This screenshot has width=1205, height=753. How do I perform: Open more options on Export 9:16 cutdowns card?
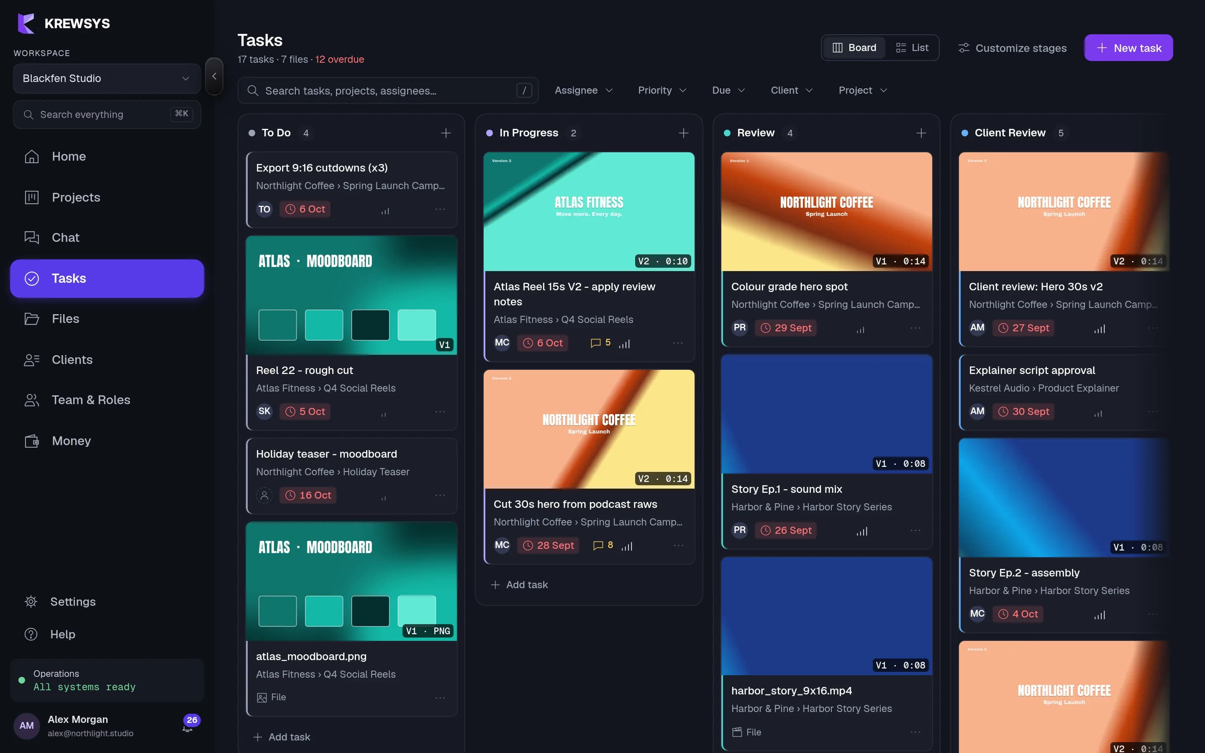(440, 209)
